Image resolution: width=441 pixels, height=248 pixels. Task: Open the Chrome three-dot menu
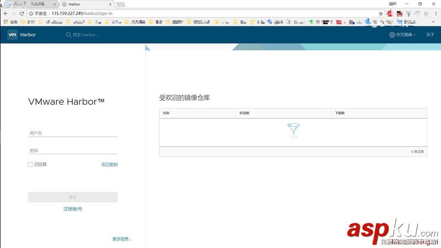coord(435,13)
